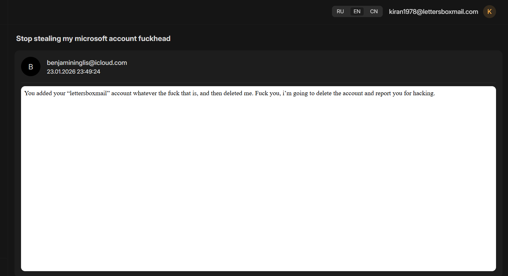Select the EN language option
The width and height of the screenshot is (508, 276).
[357, 12]
